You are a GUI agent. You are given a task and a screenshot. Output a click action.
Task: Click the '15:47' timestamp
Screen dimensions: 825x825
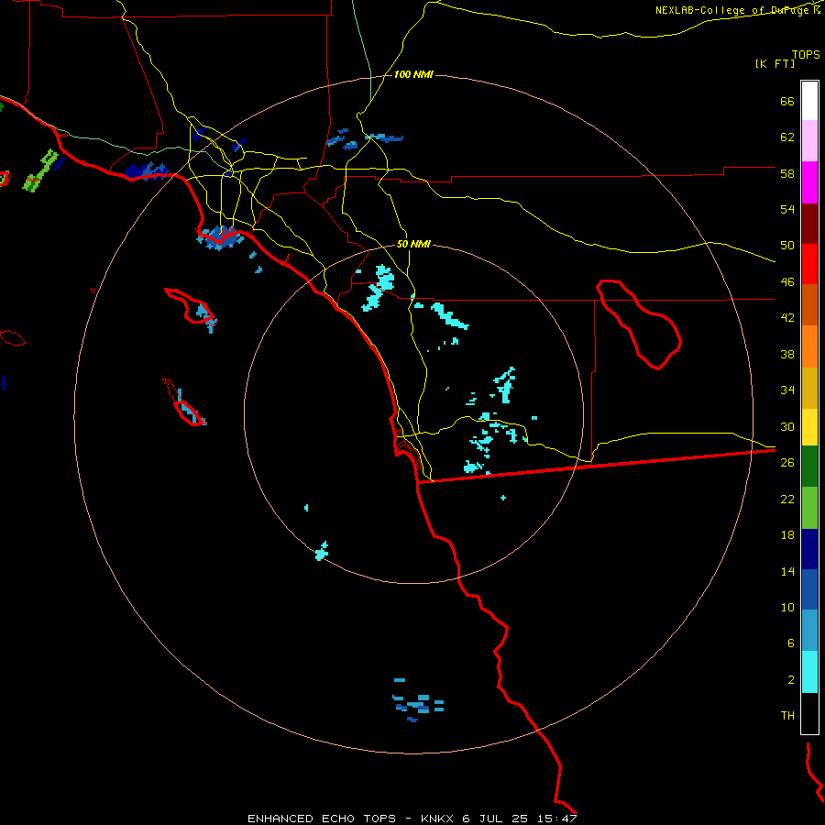tap(557, 819)
